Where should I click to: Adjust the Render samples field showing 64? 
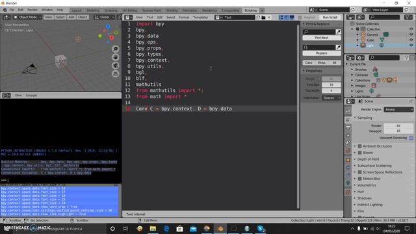pos(398,125)
